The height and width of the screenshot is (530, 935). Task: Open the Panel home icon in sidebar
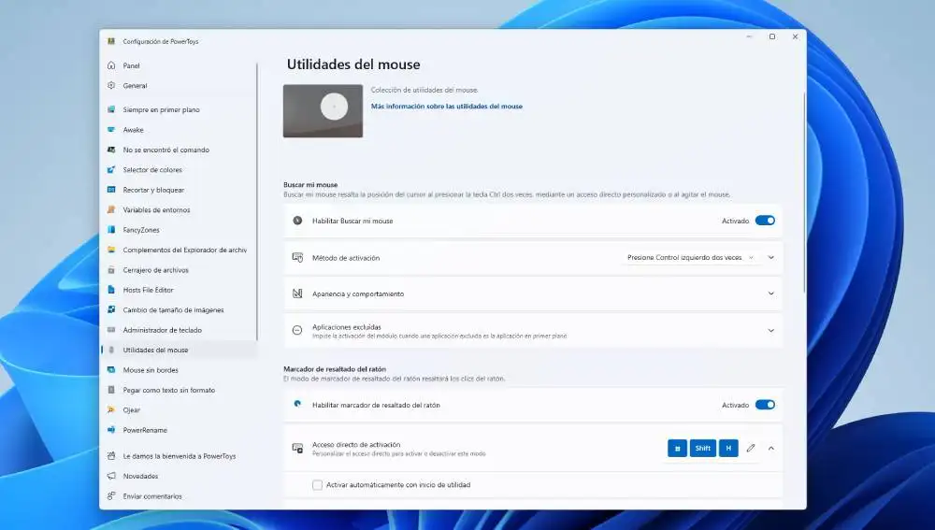(111, 65)
